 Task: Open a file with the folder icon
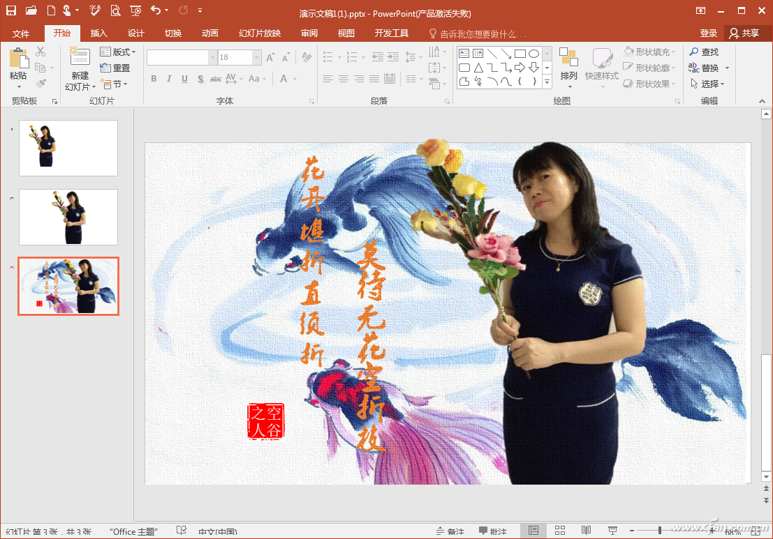(x=31, y=10)
